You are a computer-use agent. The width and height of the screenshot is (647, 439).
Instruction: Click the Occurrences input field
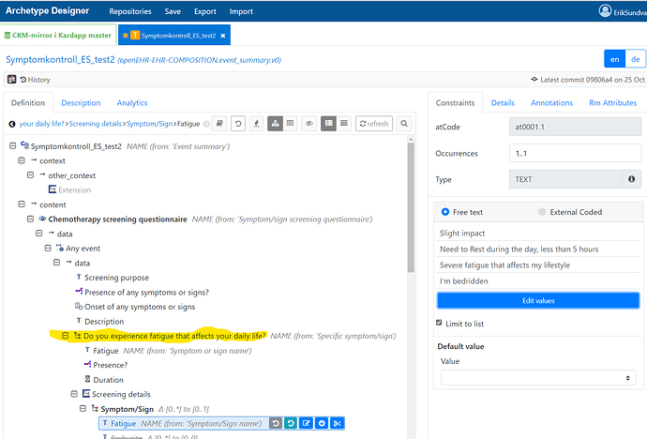coord(575,153)
